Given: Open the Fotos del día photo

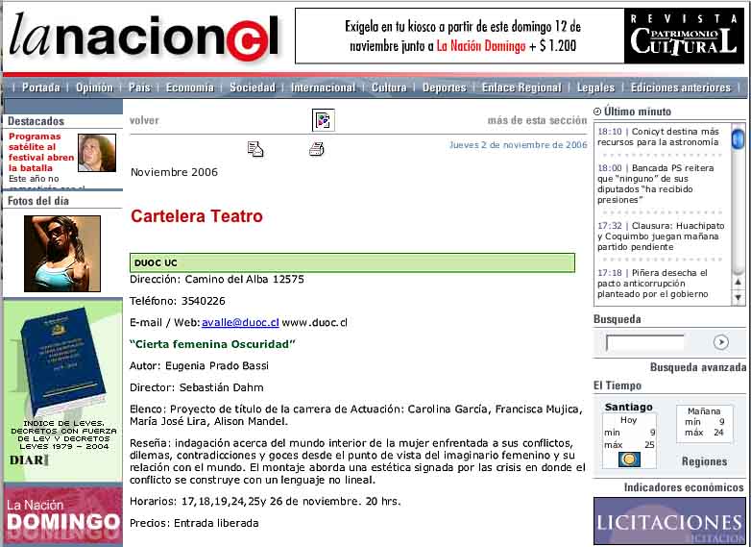Looking at the screenshot, I should click(x=62, y=254).
